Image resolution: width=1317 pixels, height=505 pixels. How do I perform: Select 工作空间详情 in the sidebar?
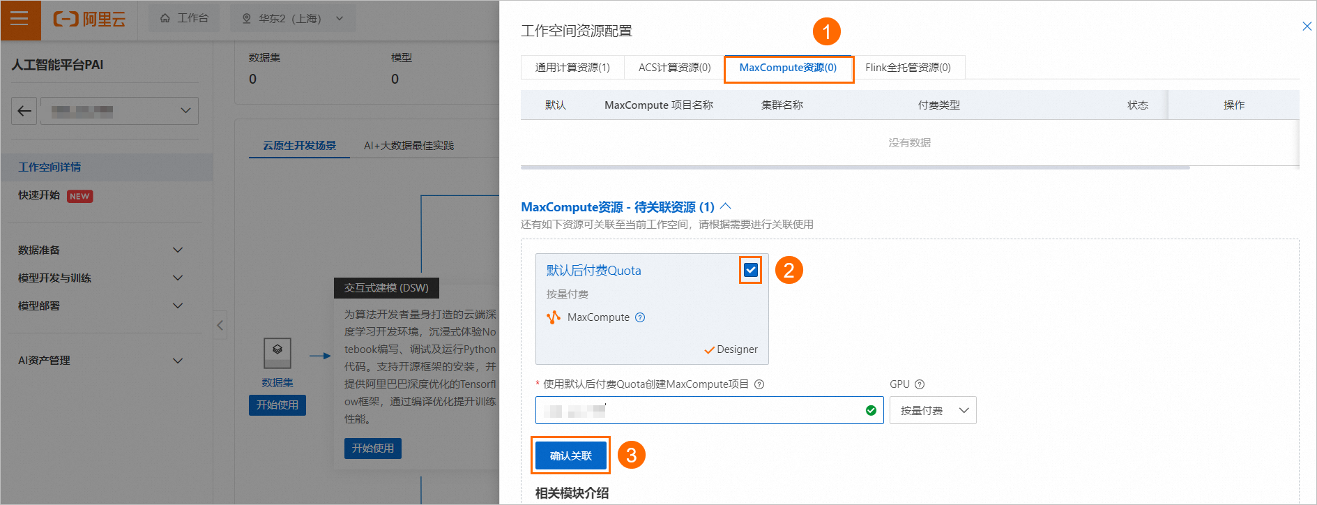pyautogui.click(x=106, y=167)
